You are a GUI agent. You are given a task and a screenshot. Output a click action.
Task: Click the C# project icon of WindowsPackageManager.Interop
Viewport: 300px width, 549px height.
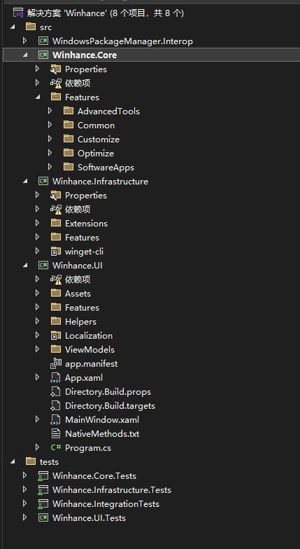point(43,41)
